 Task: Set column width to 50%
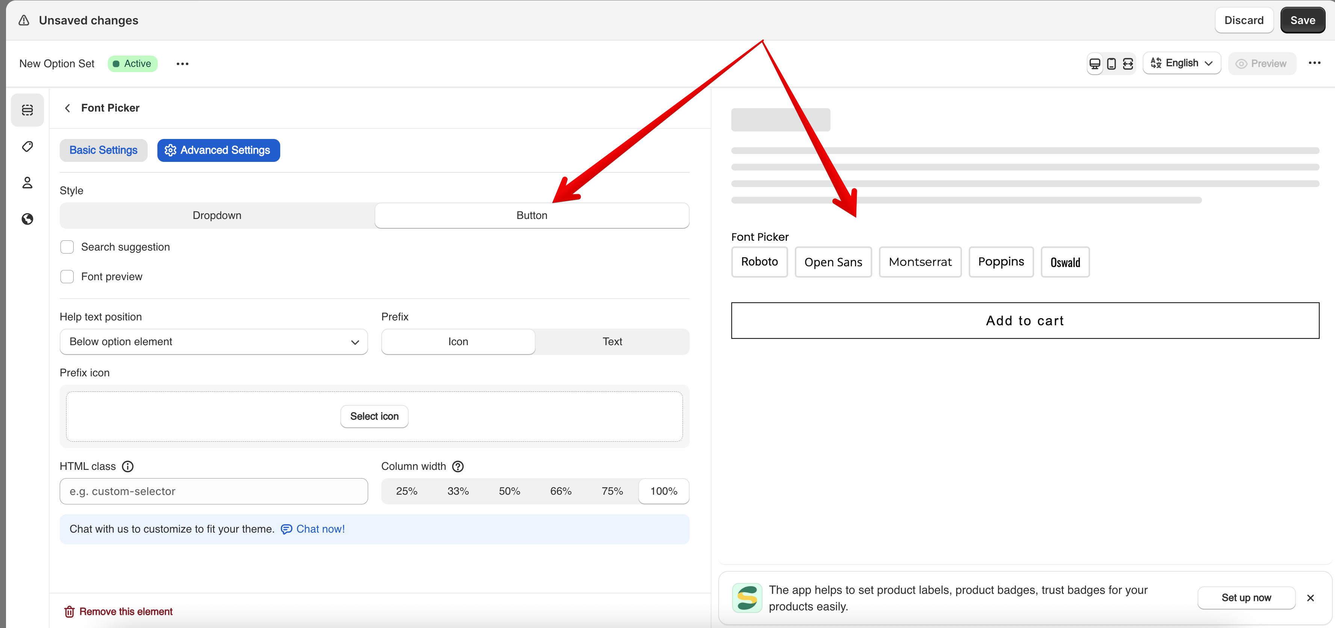pos(509,491)
